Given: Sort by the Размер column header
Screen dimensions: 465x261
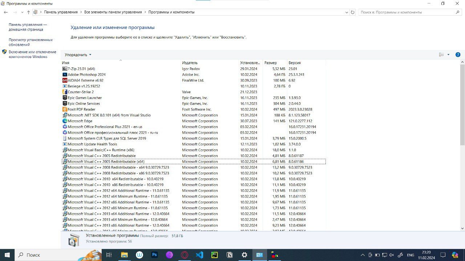Looking at the screenshot, I should (x=275, y=63).
